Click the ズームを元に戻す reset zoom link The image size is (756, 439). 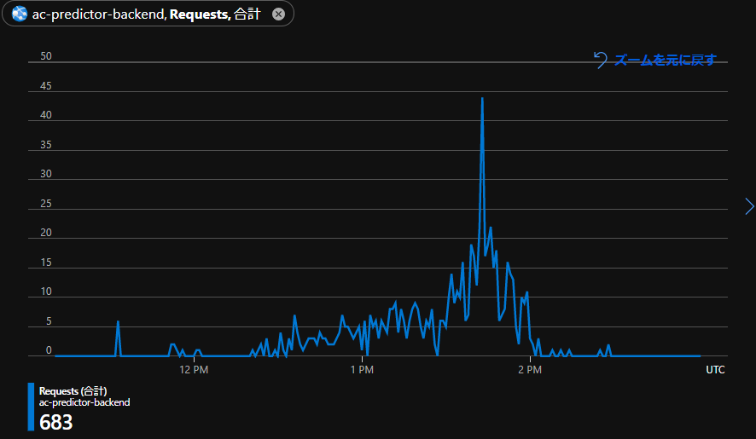(x=666, y=61)
